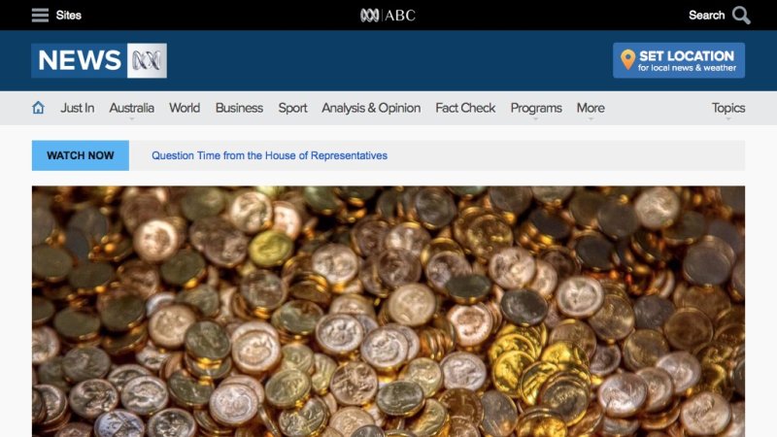777x437 pixels.
Task: Expand the Topics dropdown
Action: click(728, 108)
